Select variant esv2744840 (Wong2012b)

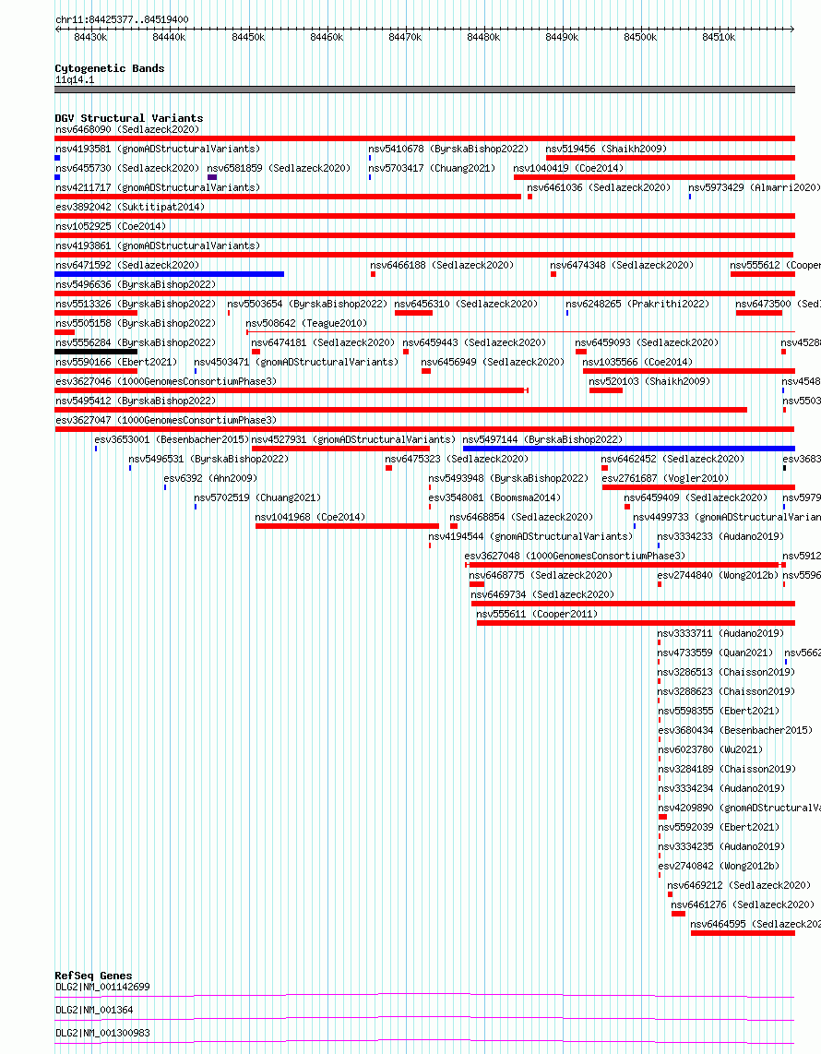tap(718, 576)
